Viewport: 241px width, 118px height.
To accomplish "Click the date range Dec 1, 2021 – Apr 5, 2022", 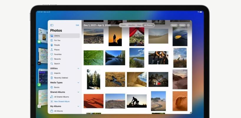I will [x=97, y=25].
